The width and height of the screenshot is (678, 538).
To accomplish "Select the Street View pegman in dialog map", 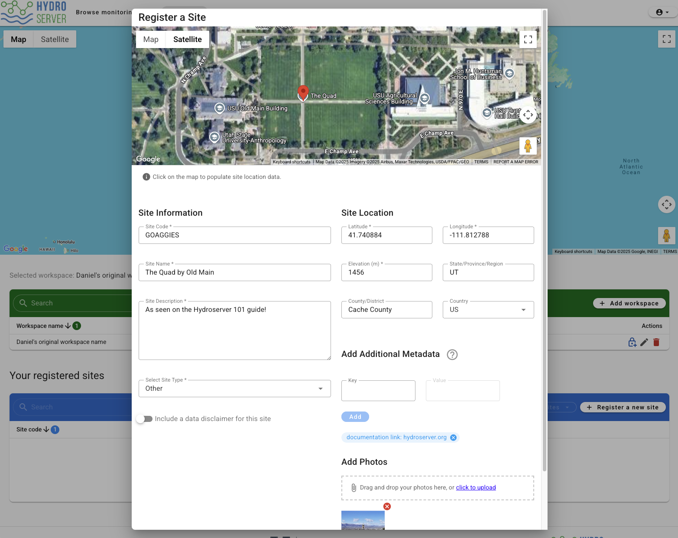I will (x=528, y=146).
